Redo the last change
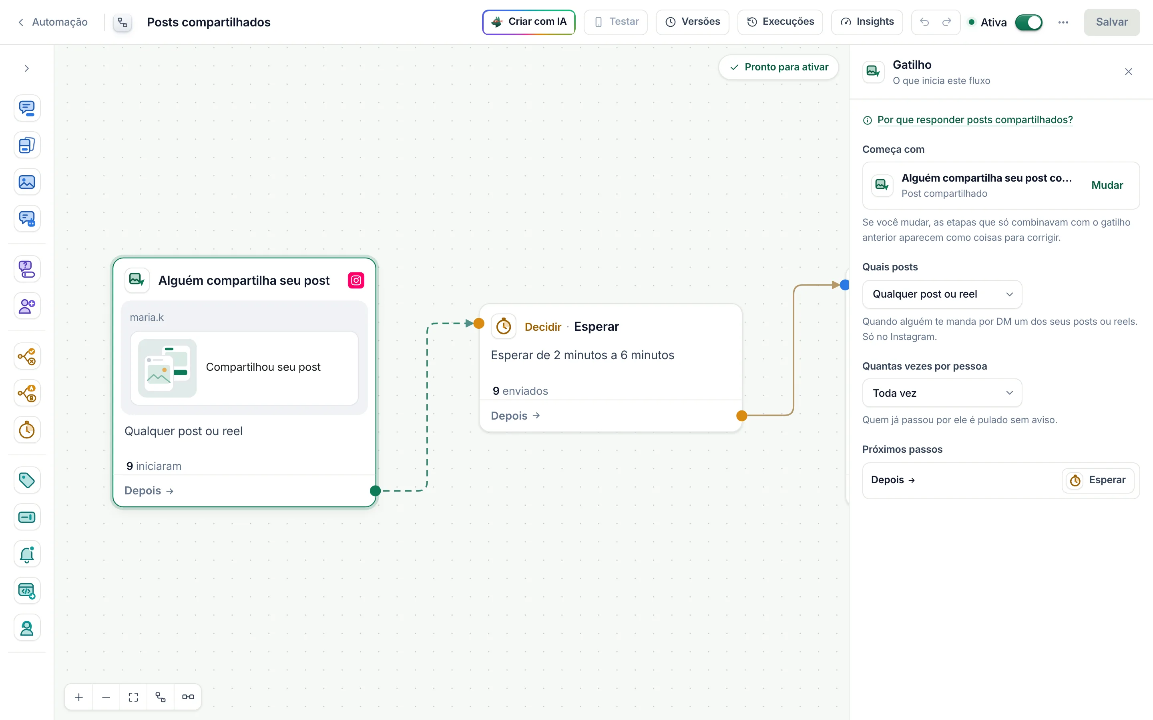This screenshot has width=1153, height=720. pyautogui.click(x=947, y=22)
